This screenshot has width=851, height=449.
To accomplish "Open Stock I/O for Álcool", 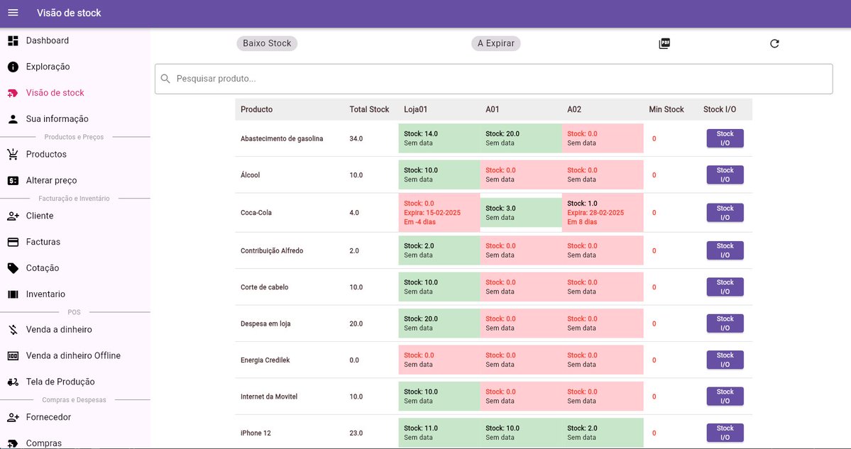I will coord(725,174).
